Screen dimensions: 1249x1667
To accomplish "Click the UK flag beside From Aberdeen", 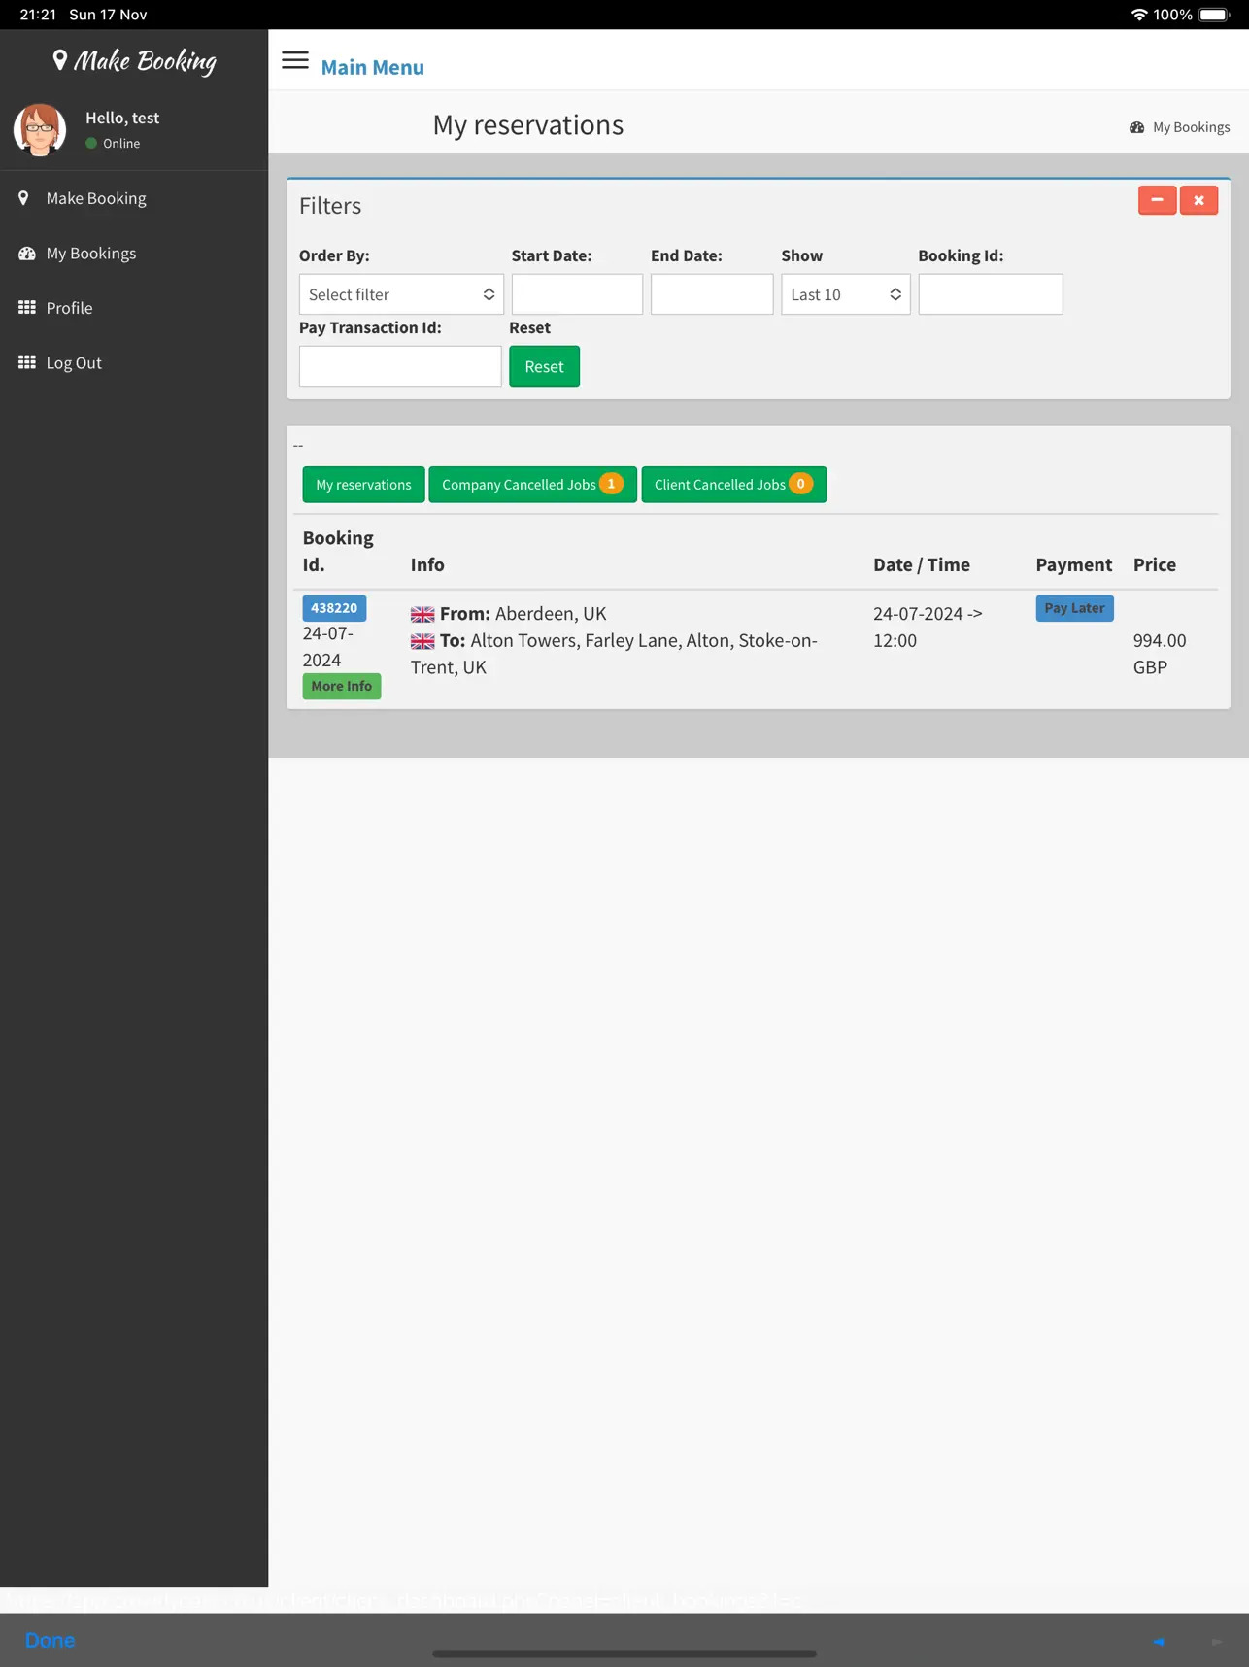I will coord(422,615).
